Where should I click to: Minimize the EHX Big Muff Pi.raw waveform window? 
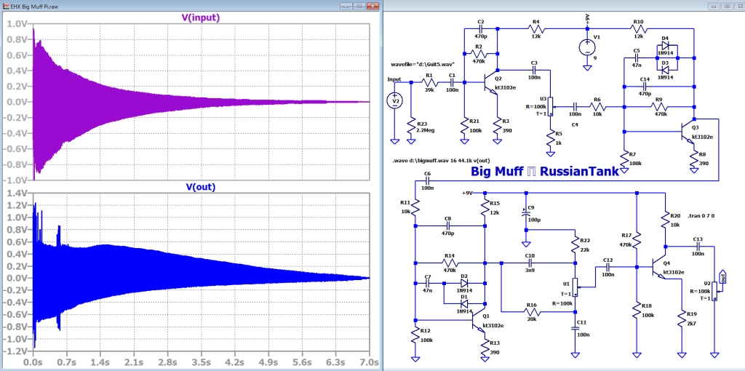347,6
